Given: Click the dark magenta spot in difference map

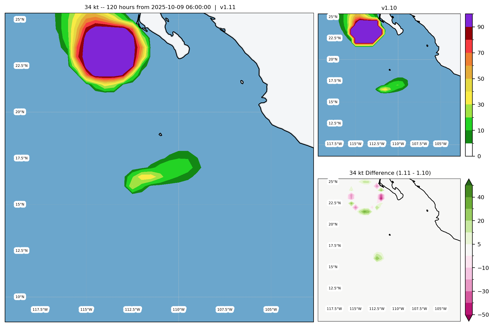Looking at the screenshot, I should pos(381,197).
